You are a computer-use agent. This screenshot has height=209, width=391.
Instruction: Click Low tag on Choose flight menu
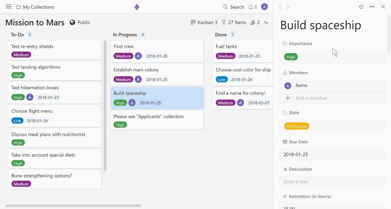click(18, 121)
